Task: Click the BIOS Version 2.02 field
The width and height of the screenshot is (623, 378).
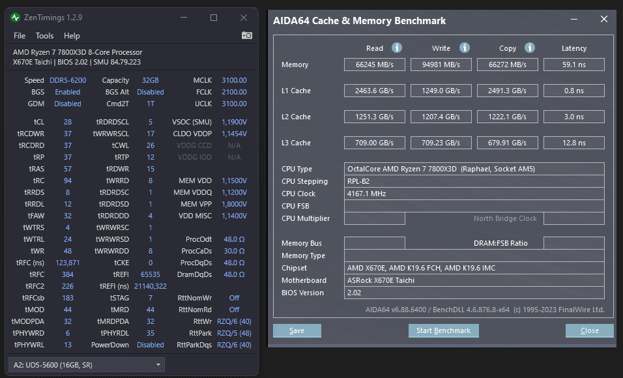Action: click(x=474, y=293)
